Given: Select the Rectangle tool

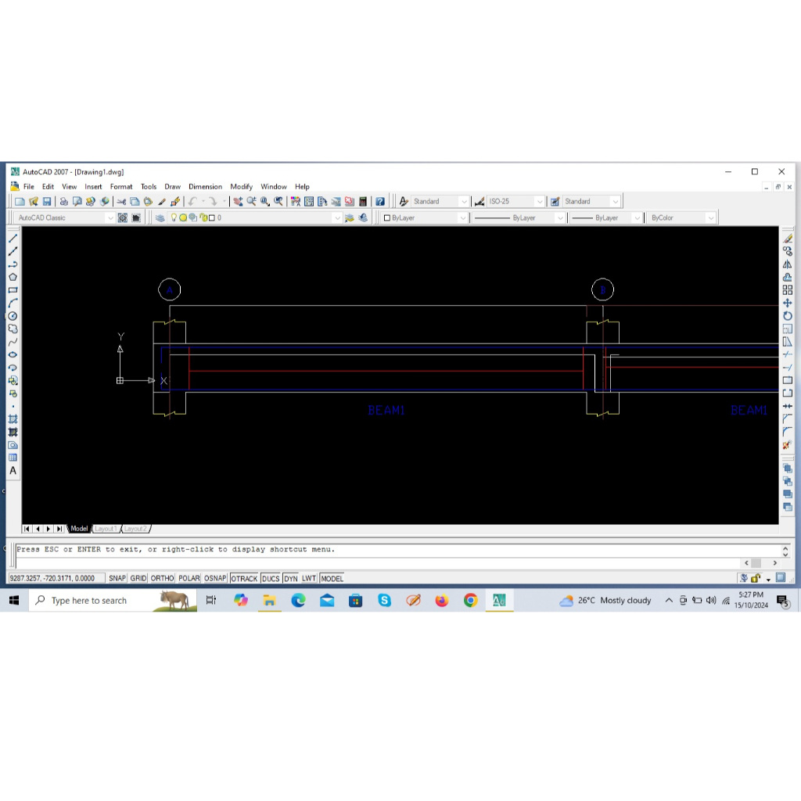Looking at the screenshot, I should [x=13, y=287].
